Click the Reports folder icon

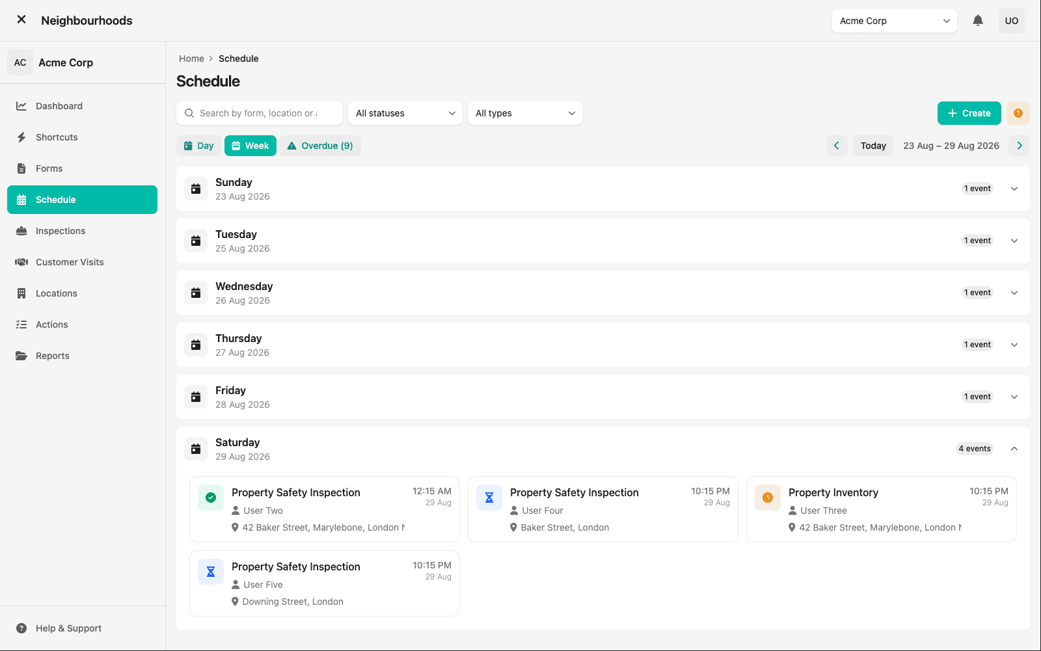21,356
